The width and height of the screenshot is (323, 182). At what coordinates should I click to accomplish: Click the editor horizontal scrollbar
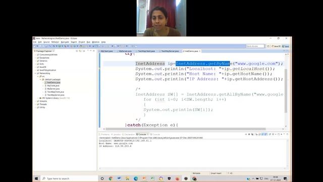click(x=185, y=129)
